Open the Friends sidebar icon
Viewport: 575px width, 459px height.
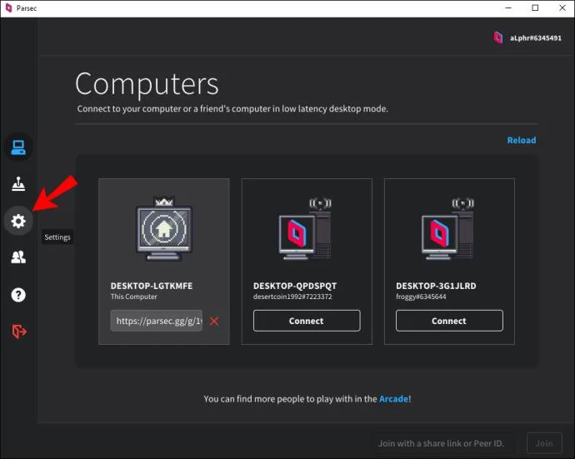tap(18, 257)
